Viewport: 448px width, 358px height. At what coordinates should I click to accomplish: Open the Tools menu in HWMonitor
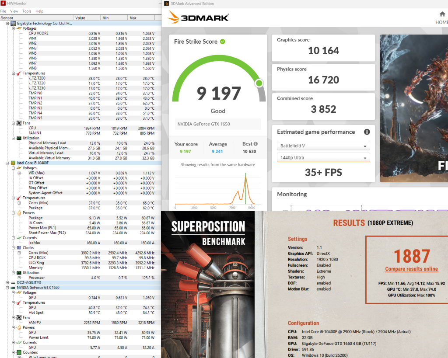coord(27,11)
